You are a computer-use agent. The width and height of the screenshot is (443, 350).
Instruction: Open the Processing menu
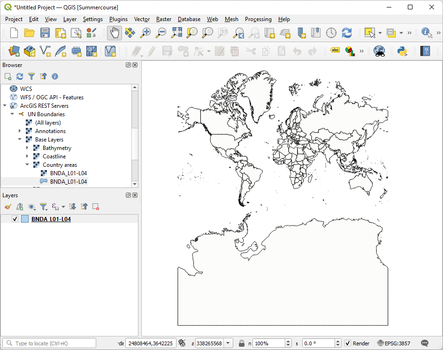[258, 19]
